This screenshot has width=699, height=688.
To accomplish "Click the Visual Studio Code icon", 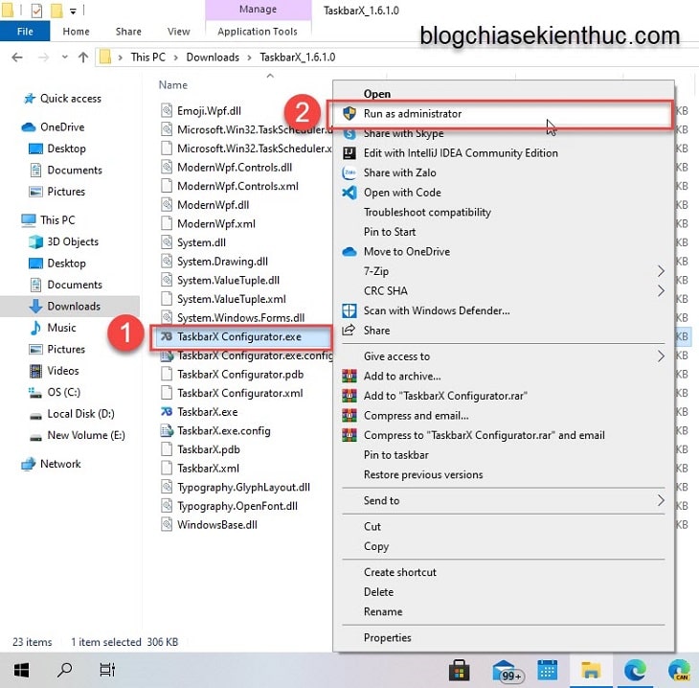I will 349,193.
